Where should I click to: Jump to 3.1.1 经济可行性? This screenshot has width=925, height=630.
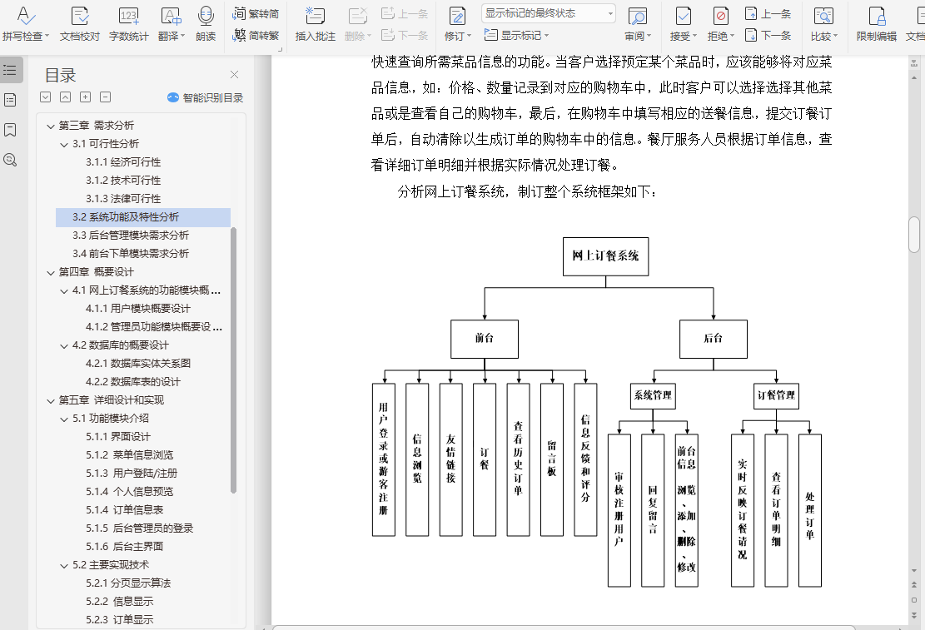point(123,161)
